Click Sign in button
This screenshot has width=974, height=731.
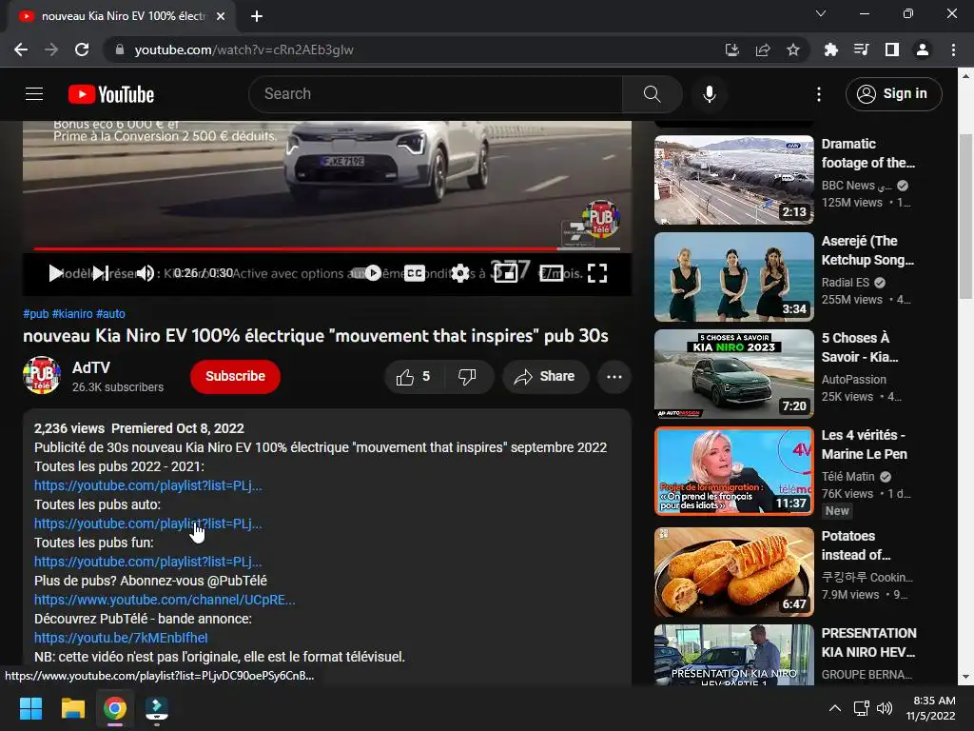(x=893, y=94)
